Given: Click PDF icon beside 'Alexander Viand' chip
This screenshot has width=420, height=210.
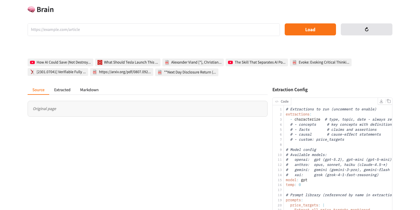Looking at the screenshot, I should pos(167,62).
